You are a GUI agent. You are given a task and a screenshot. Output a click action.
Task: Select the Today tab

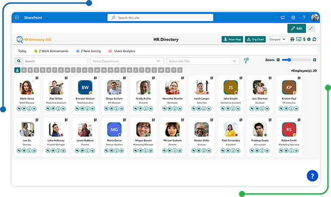[22, 51]
